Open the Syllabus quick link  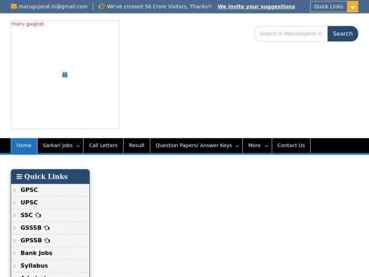coord(34,266)
